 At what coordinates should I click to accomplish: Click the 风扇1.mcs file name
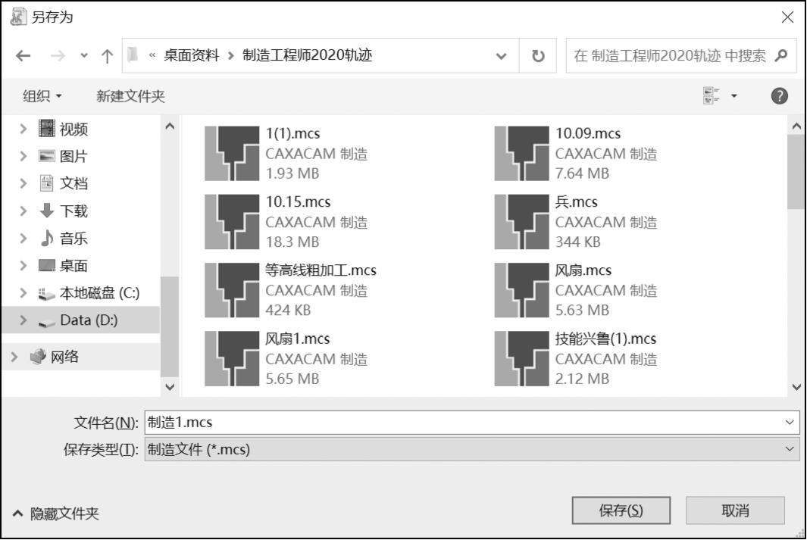pyautogui.click(x=298, y=339)
